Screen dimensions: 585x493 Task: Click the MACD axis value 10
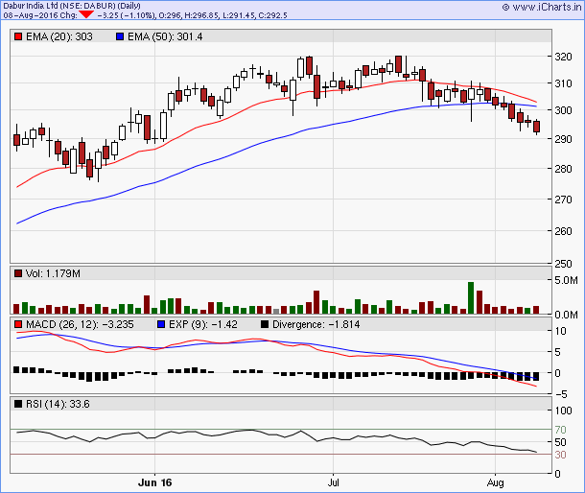pyautogui.click(x=560, y=331)
